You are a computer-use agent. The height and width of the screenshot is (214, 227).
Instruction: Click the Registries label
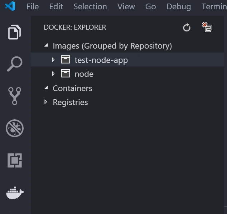[71, 102]
